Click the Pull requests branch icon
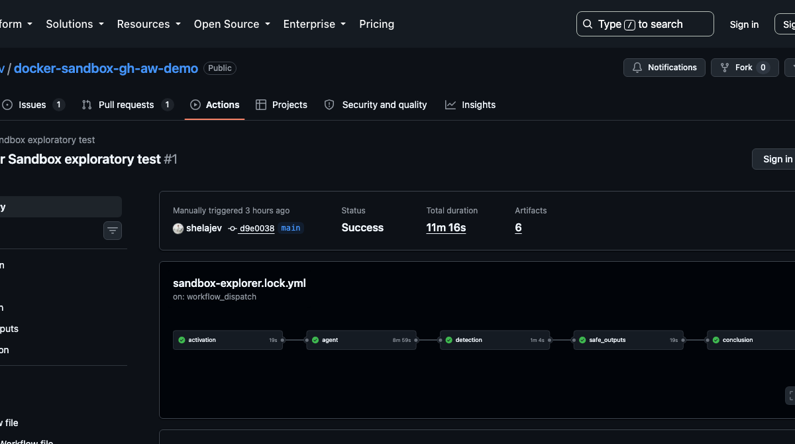This screenshot has width=795, height=444. click(x=87, y=105)
